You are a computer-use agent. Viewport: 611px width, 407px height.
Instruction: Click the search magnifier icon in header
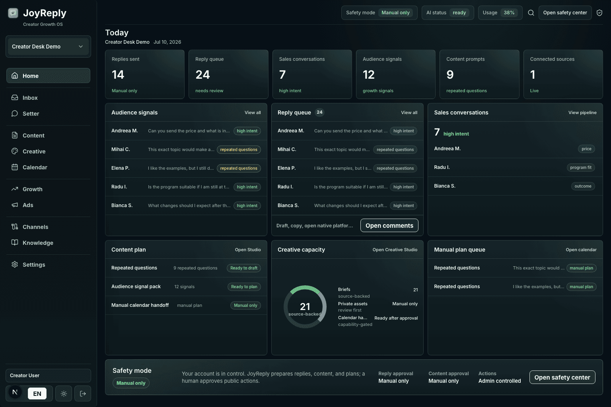pos(531,13)
